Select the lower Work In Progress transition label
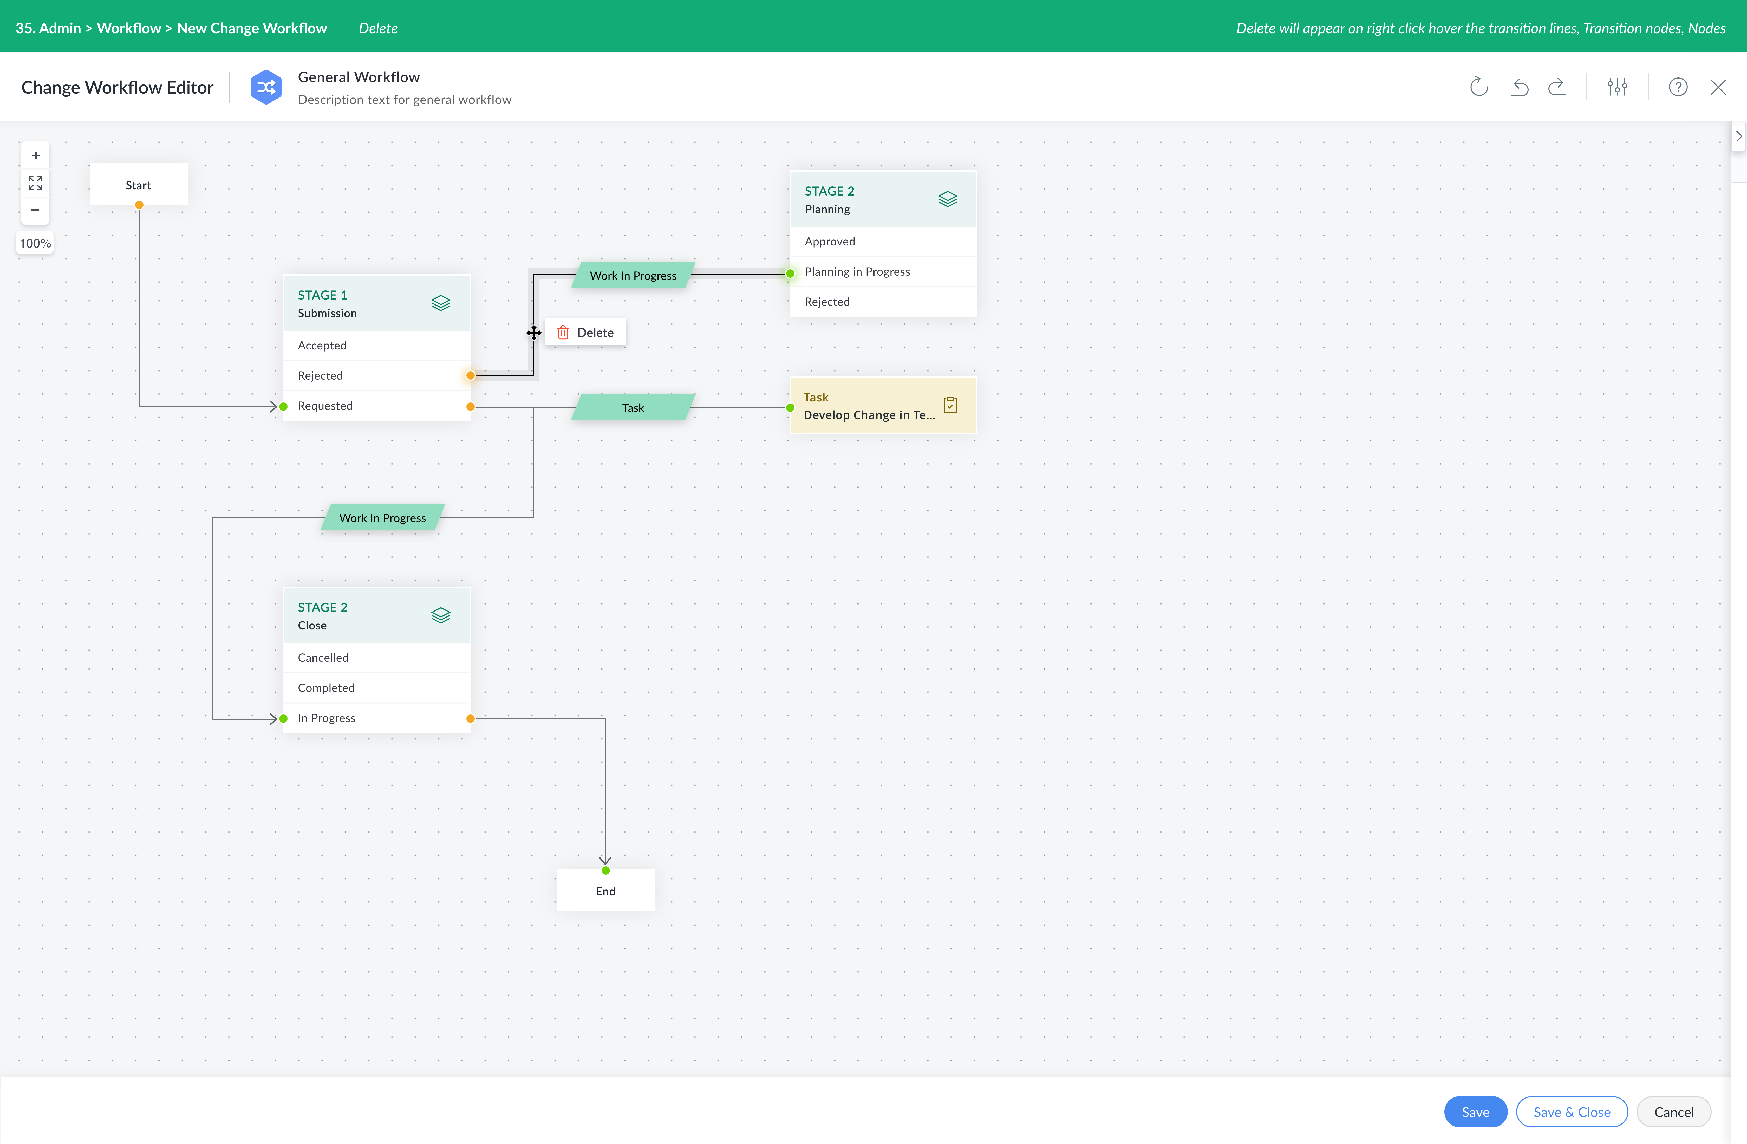 [382, 518]
